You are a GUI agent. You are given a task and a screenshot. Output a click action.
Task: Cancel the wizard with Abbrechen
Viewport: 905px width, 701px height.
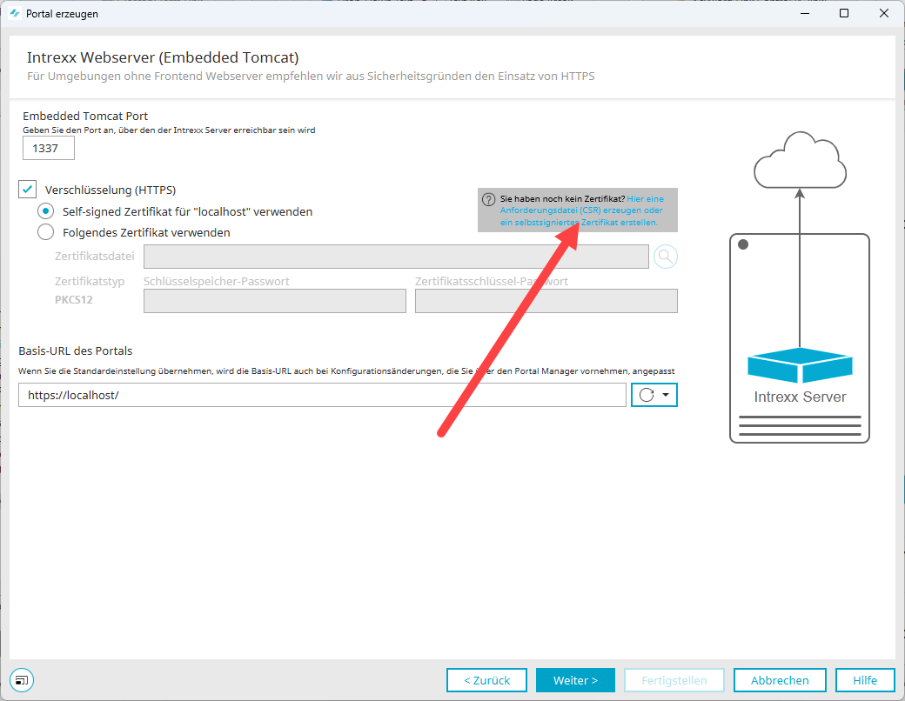(x=780, y=680)
